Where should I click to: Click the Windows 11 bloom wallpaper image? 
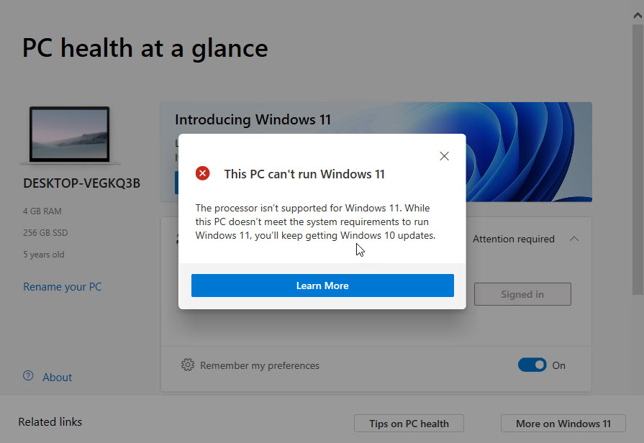coord(532,151)
